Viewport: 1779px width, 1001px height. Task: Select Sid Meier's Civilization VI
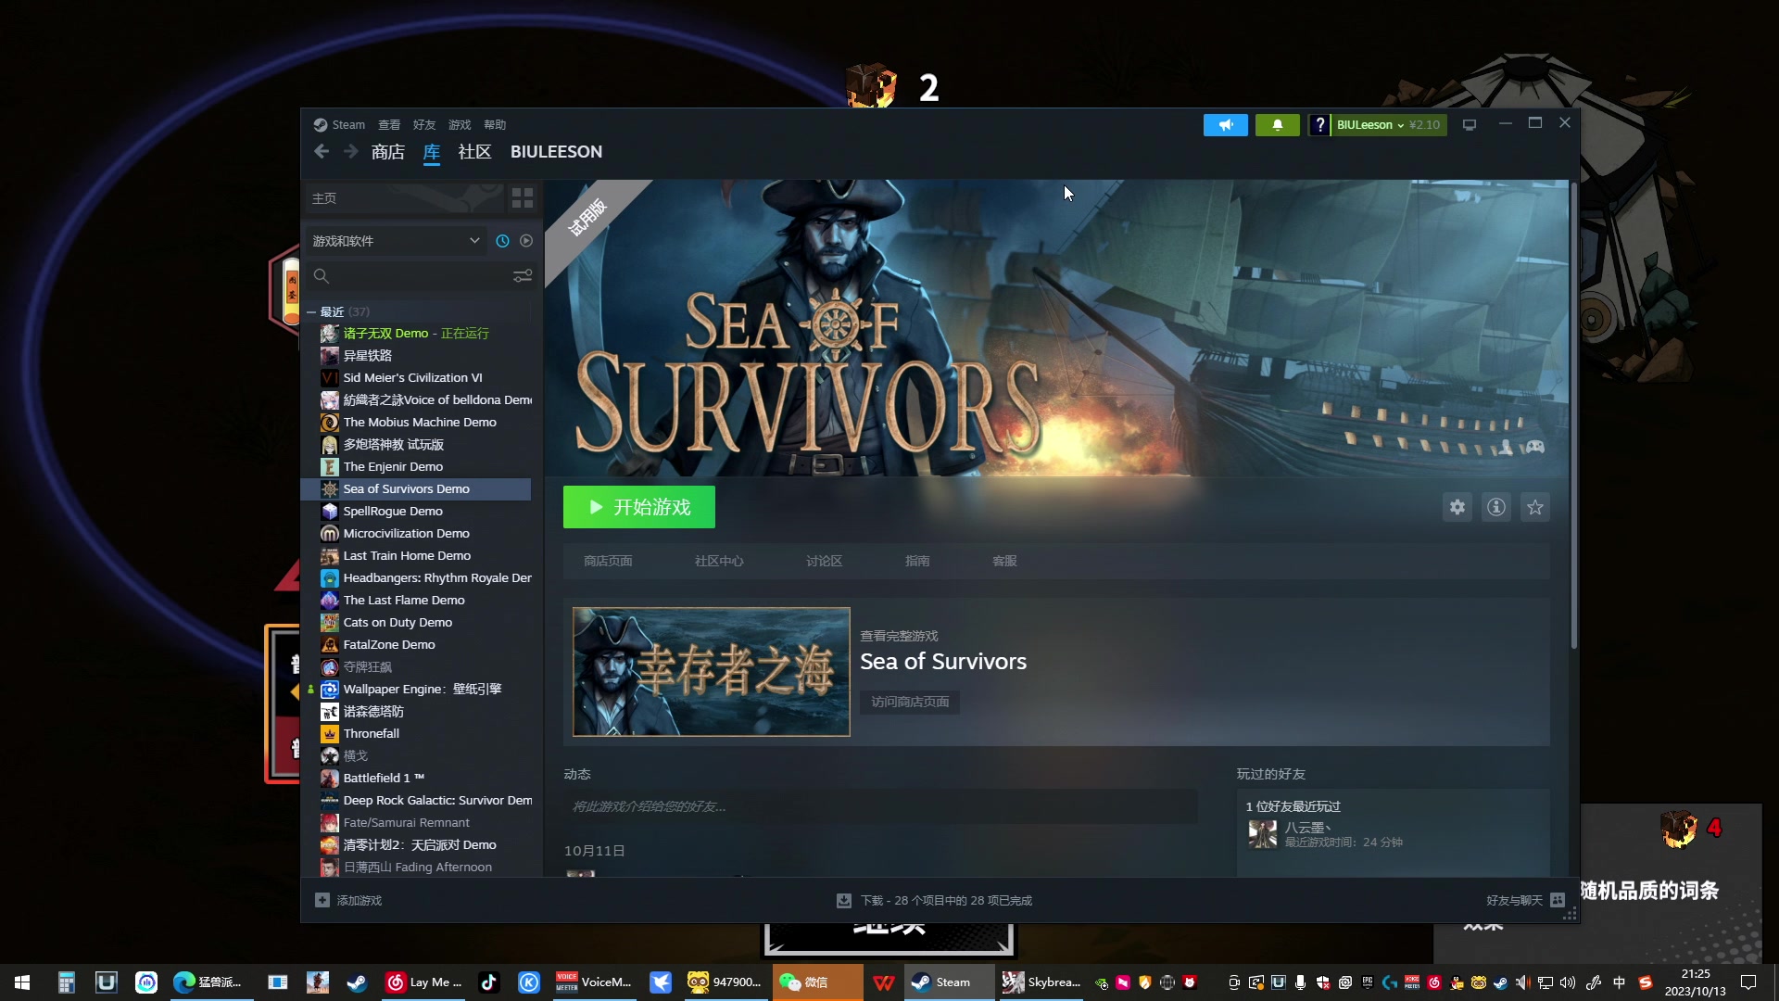(x=417, y=378)
